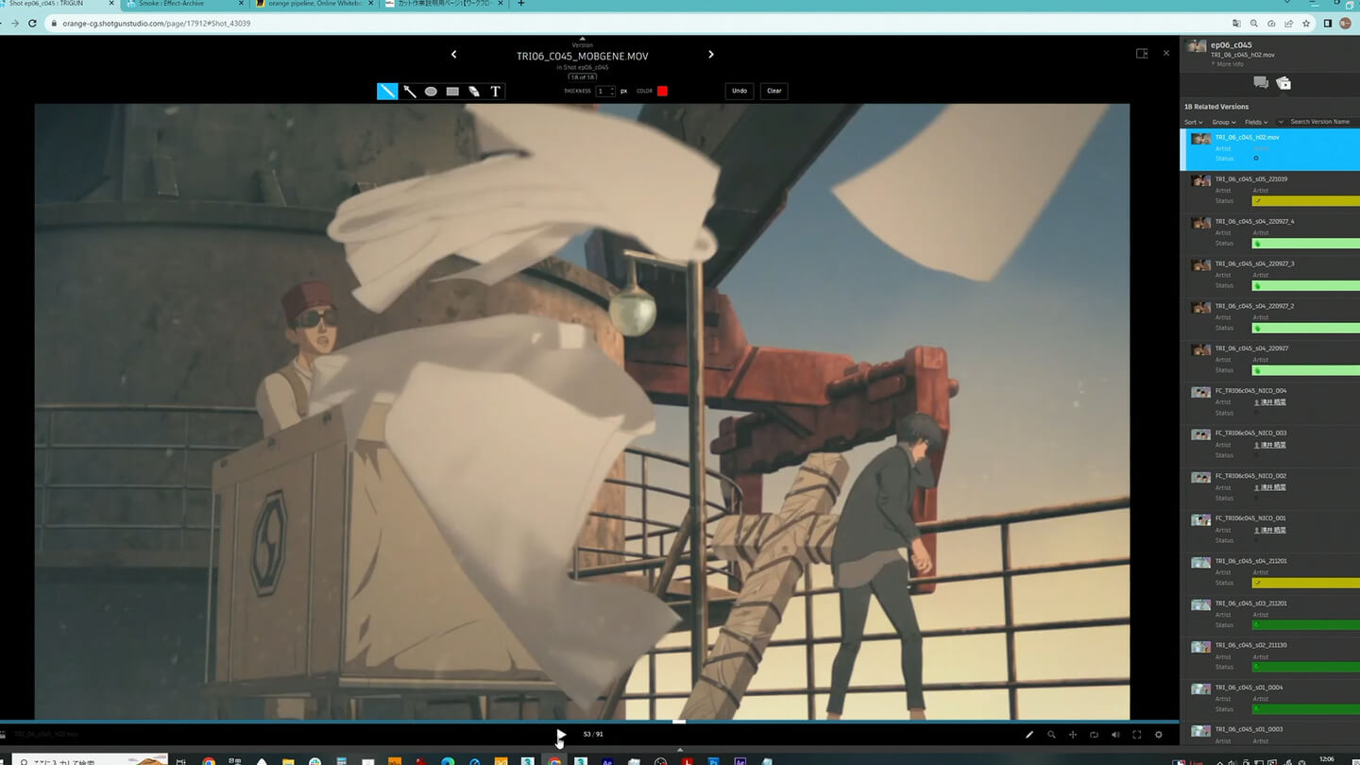
Task: Click thumbnail of TRI_06_c045_s01_0003
Action: click(x=1200, y=731)
